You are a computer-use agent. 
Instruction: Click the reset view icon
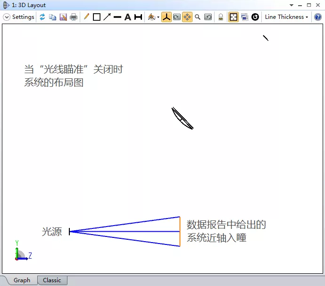pyautogui.click(x=208, y=17)
